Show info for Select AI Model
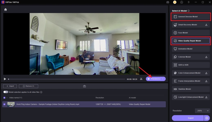The height and width of the screenshot is (122, 212). [189, 11]
